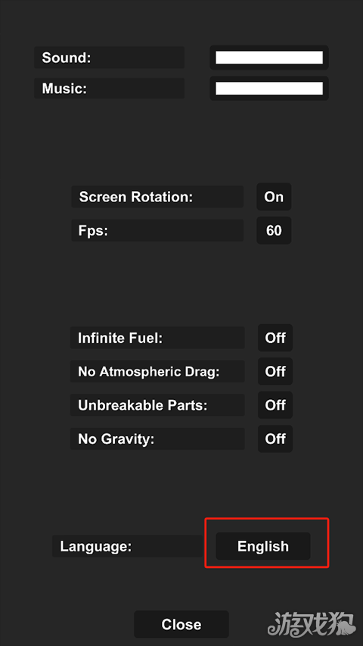Adjust the Sound volume slider
The image size is (363, 646).
pos(269,58)
